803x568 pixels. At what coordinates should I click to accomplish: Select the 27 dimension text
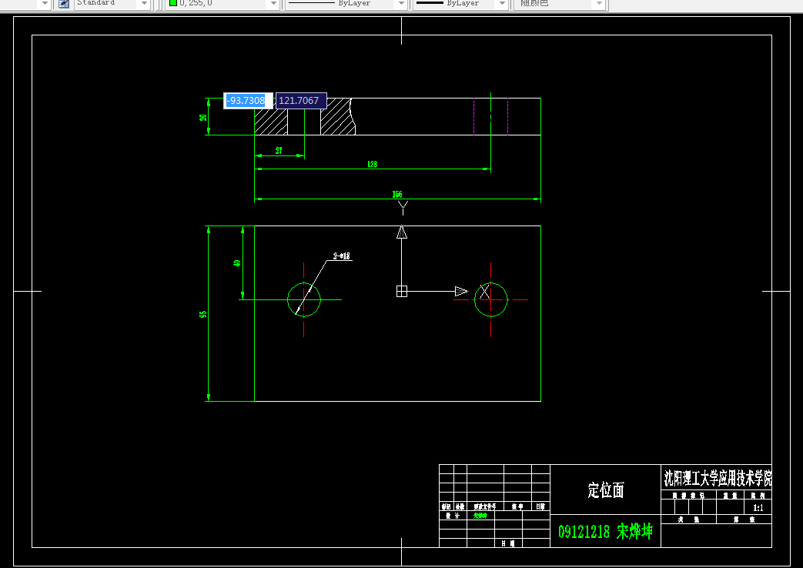(x=279, y=151)
